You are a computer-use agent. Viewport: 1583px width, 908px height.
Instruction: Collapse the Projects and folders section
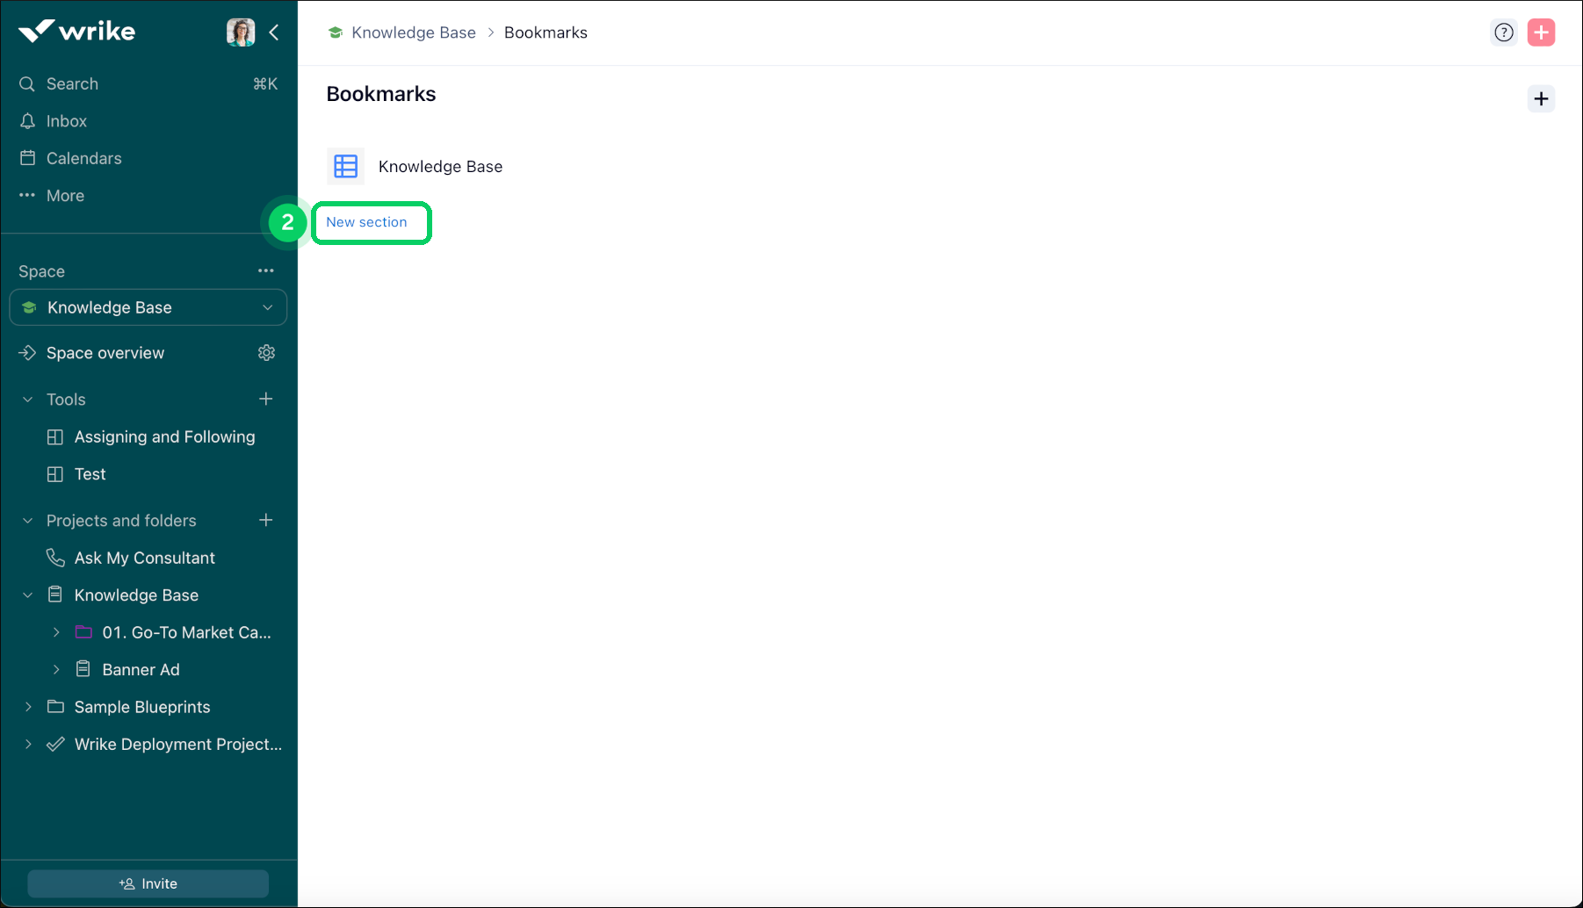pos(26,520)
